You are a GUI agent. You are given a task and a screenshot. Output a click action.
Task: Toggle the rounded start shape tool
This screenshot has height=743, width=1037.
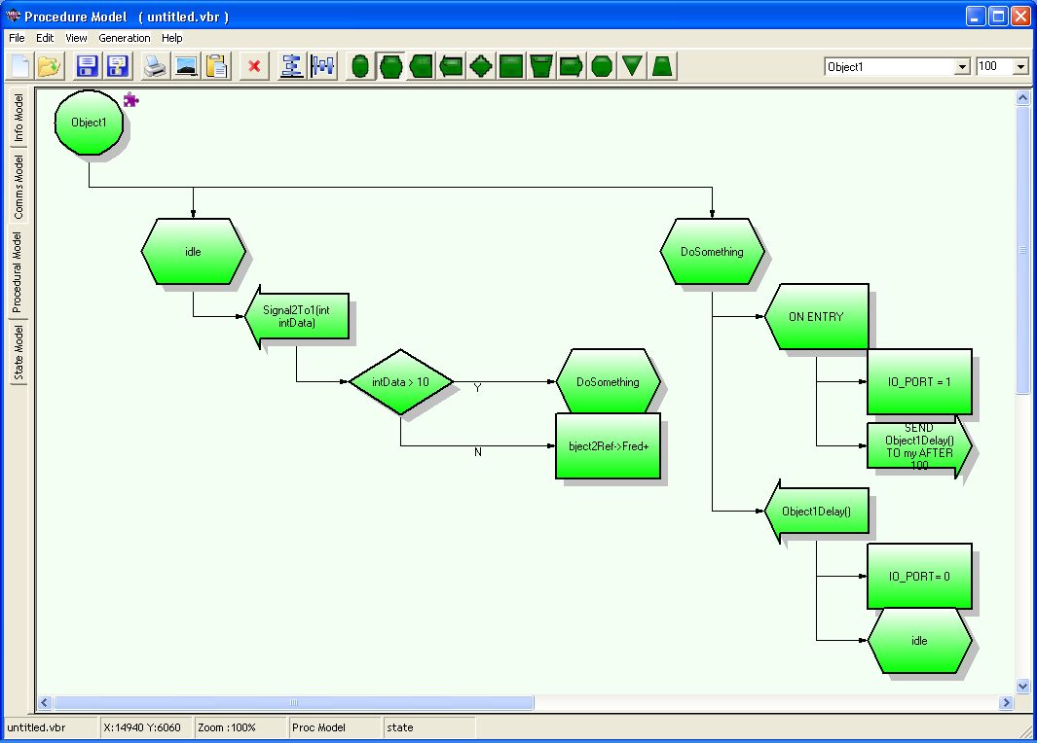pyautogui.click(x=360, y=66)
